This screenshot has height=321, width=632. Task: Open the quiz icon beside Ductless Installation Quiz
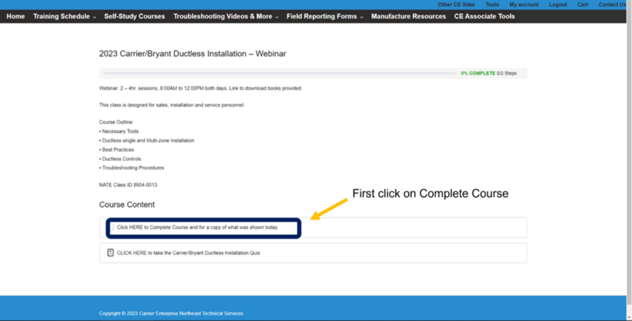[110, 253]
